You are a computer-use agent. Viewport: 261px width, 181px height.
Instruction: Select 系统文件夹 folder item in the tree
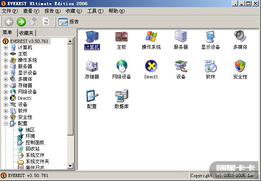click(x=33, y=162)
